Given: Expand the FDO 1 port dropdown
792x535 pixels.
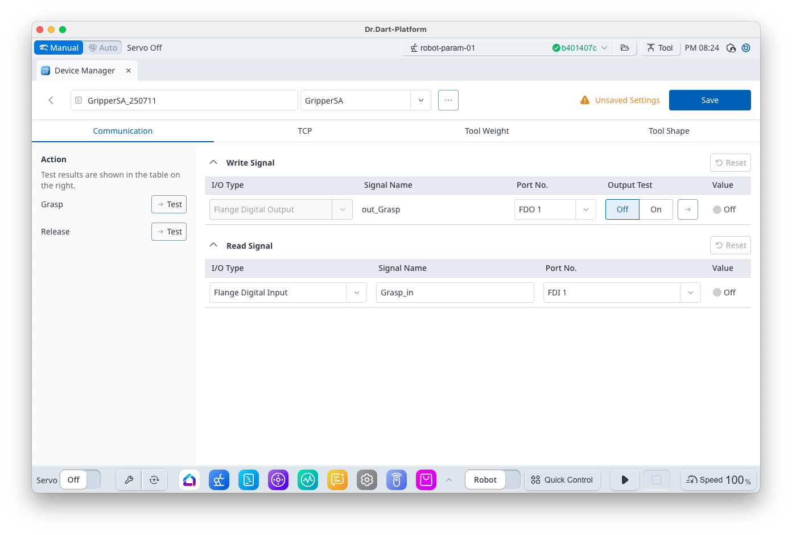Looking at the screenshot, I should pyautogui.click(x=585, y=209).
